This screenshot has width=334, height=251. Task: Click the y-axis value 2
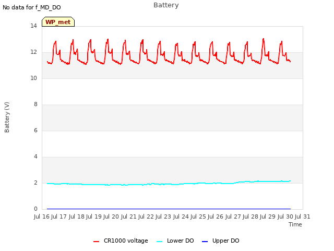pos(35,182)
